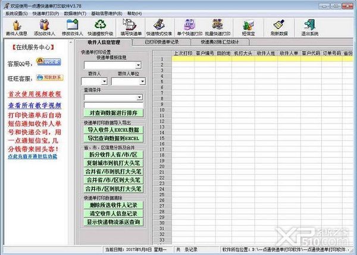The height and width of the screenshot is (255, 357).
Task: Switch to the 已打印快递单记录 tab
Action: click(162, 42)
